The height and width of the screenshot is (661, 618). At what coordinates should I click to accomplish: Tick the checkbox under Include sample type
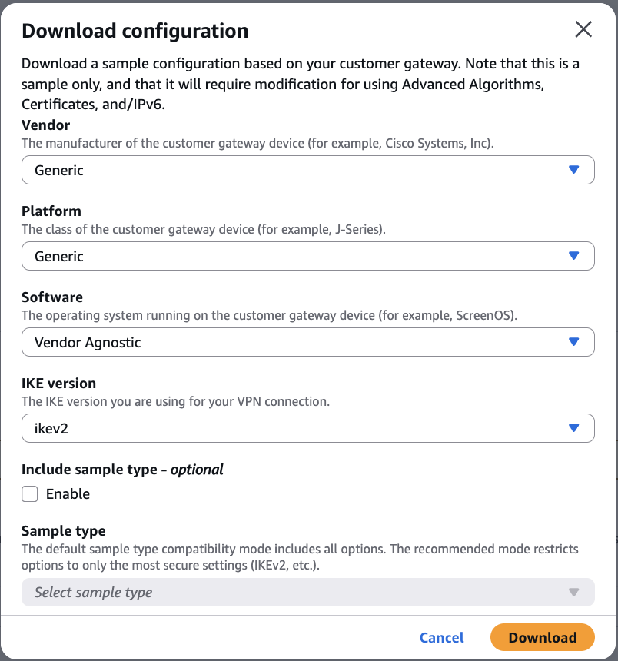(29, 494)
